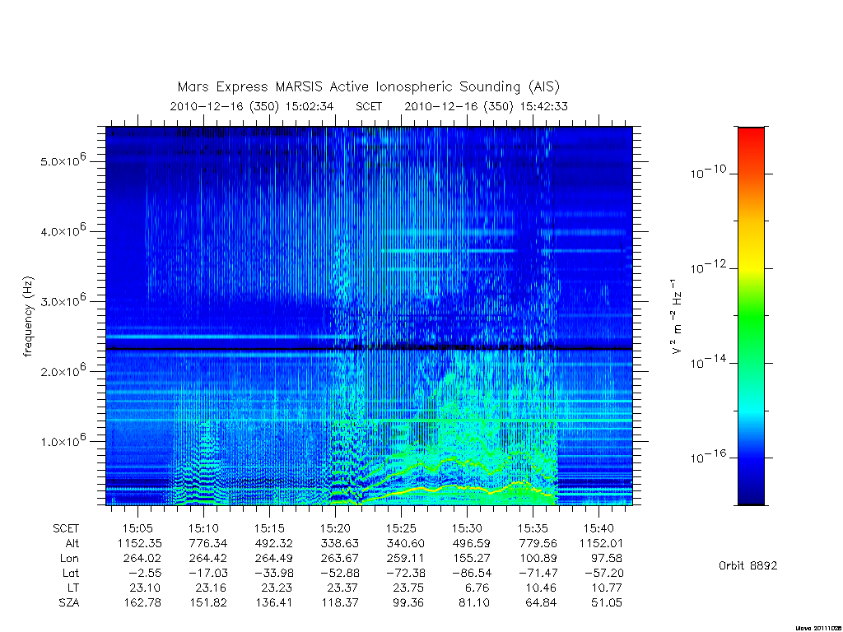Click altitude value '1152.01'
Screen dimensions: 843x632
pyautogui.click(x=601, y=544)
